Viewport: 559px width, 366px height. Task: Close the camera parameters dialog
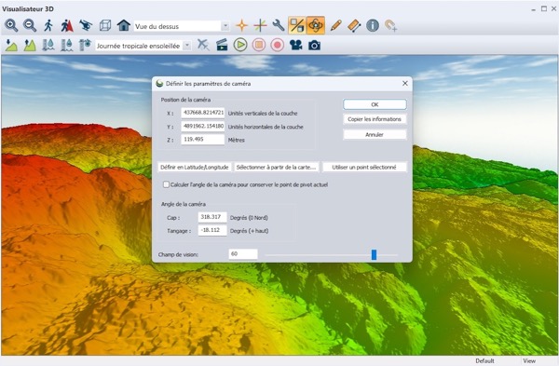pos(405,83)
